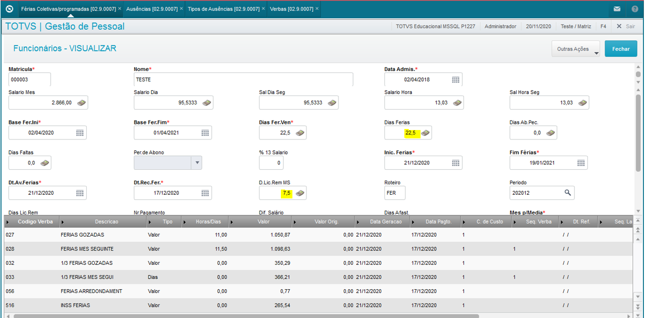The image size is (646, 318).
Task: Open calculator icon in D.Lic.Rem MS field
Action: point(300,193)
